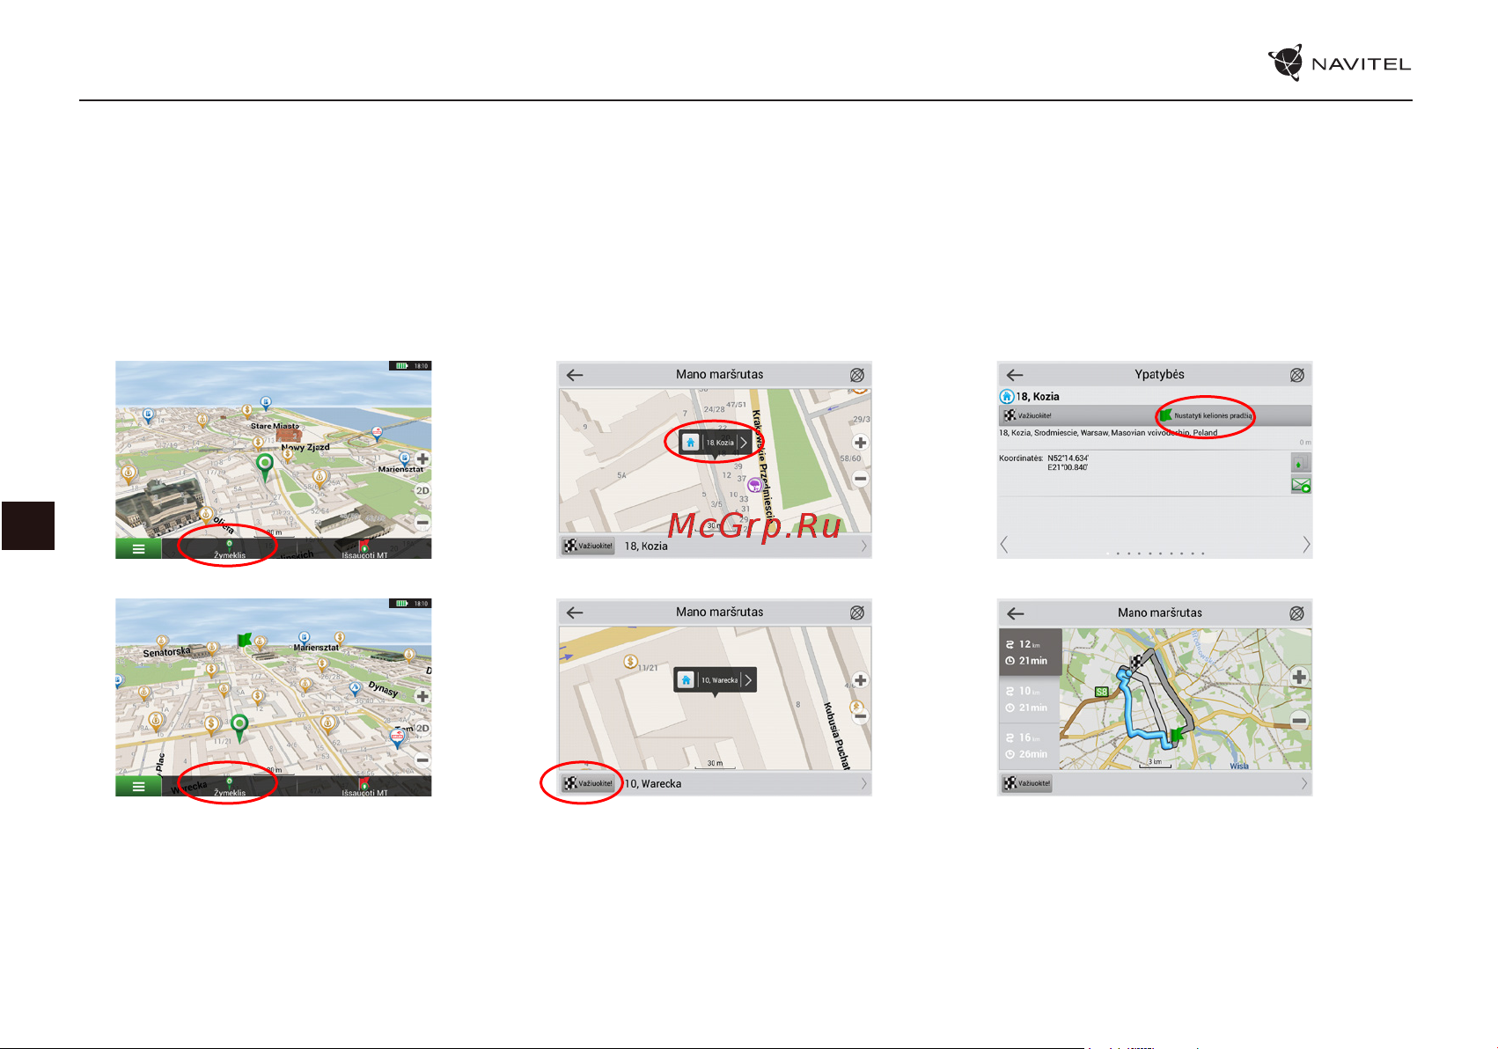Toggle 2D view on the Senatorska map

point(422,728)
